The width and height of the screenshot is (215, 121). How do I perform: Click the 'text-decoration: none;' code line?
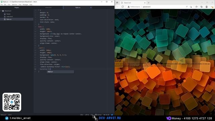pos(49,19)
